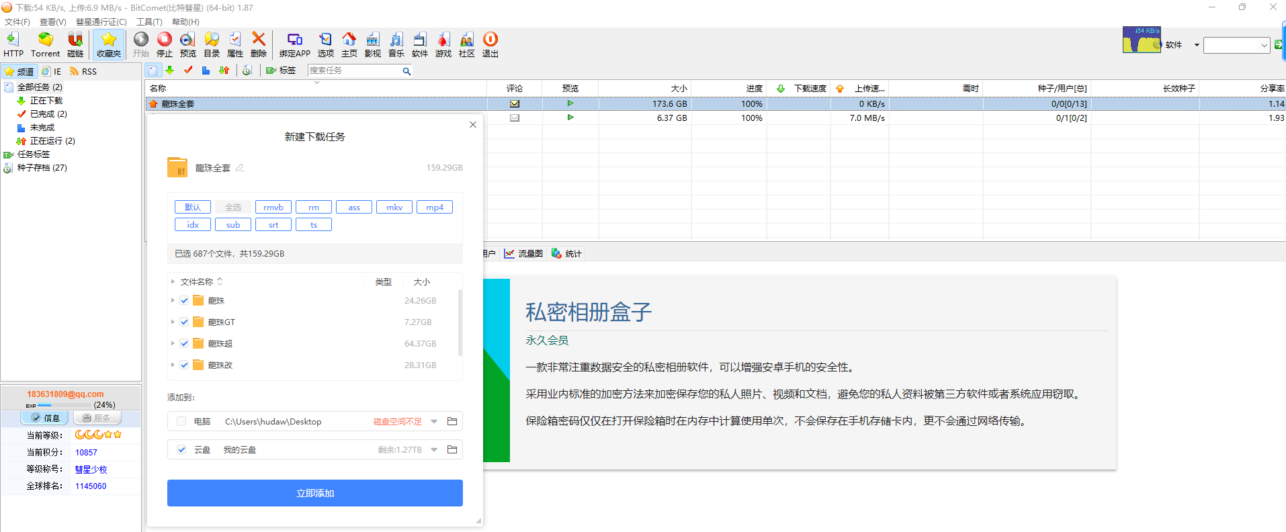Open the 彗星通行证(C) menu

(101, 21)
